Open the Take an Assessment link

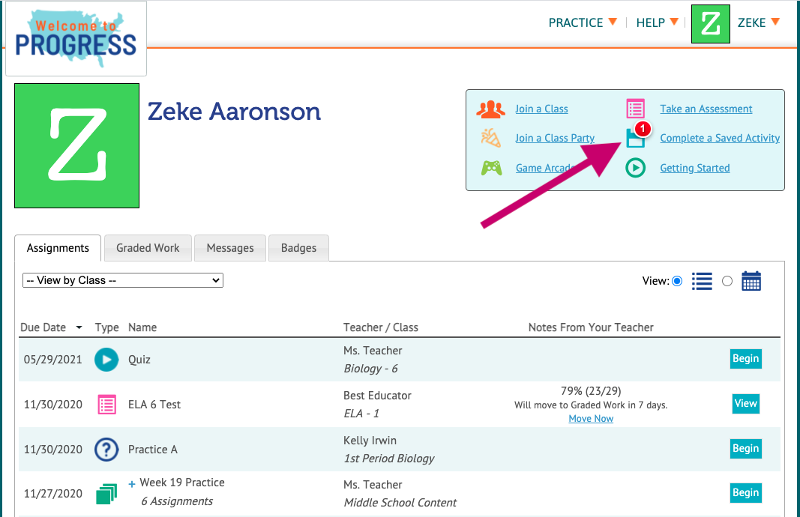click(x=706, y=109)
